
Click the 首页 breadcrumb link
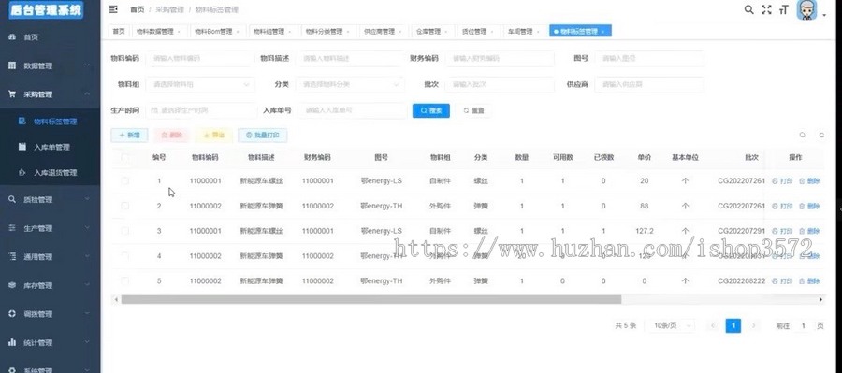[x=137, y=9]
